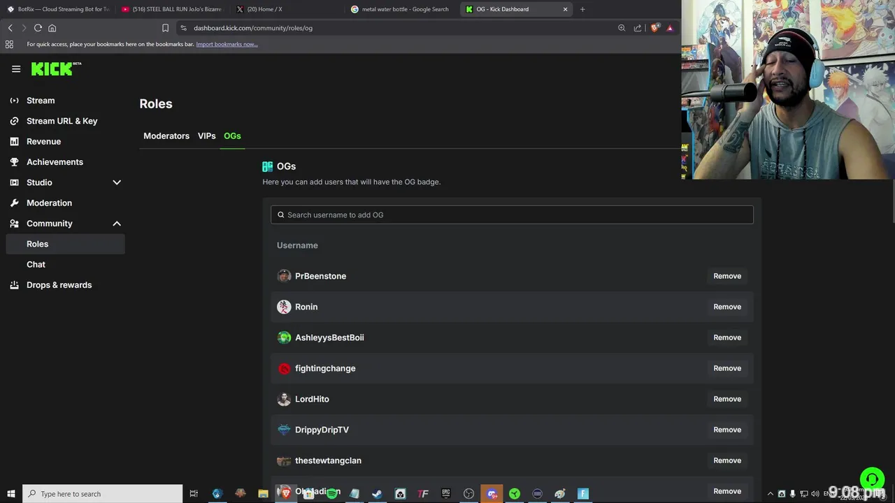Click the Username column header

click(x=297, y=245)
